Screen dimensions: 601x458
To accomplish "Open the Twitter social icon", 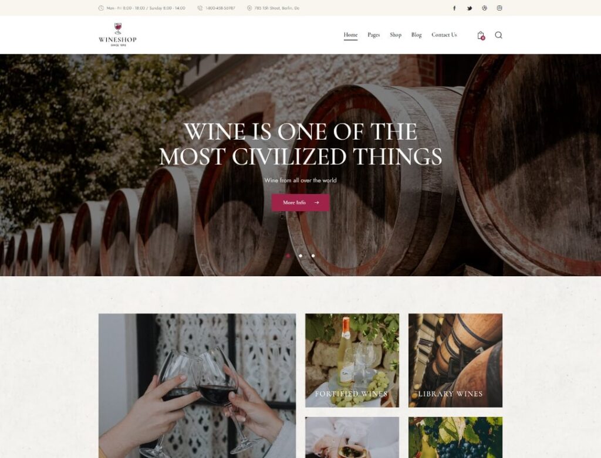I will pos(470,8).
